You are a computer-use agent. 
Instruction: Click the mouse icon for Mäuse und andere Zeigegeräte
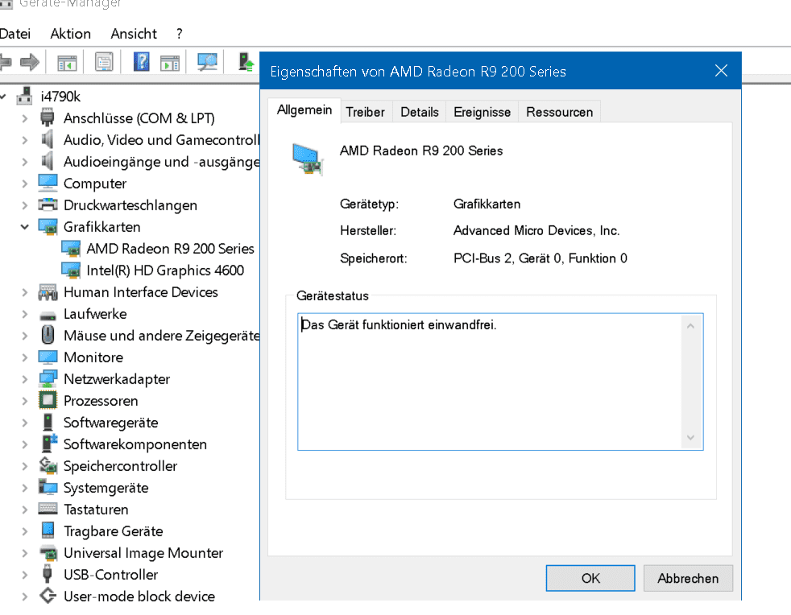coord(48,335)
